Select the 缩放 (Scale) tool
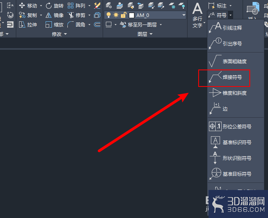 [x=55, y=25]
